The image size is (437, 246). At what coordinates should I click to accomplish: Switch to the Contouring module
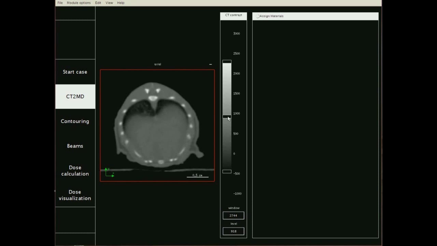(75, 121)
